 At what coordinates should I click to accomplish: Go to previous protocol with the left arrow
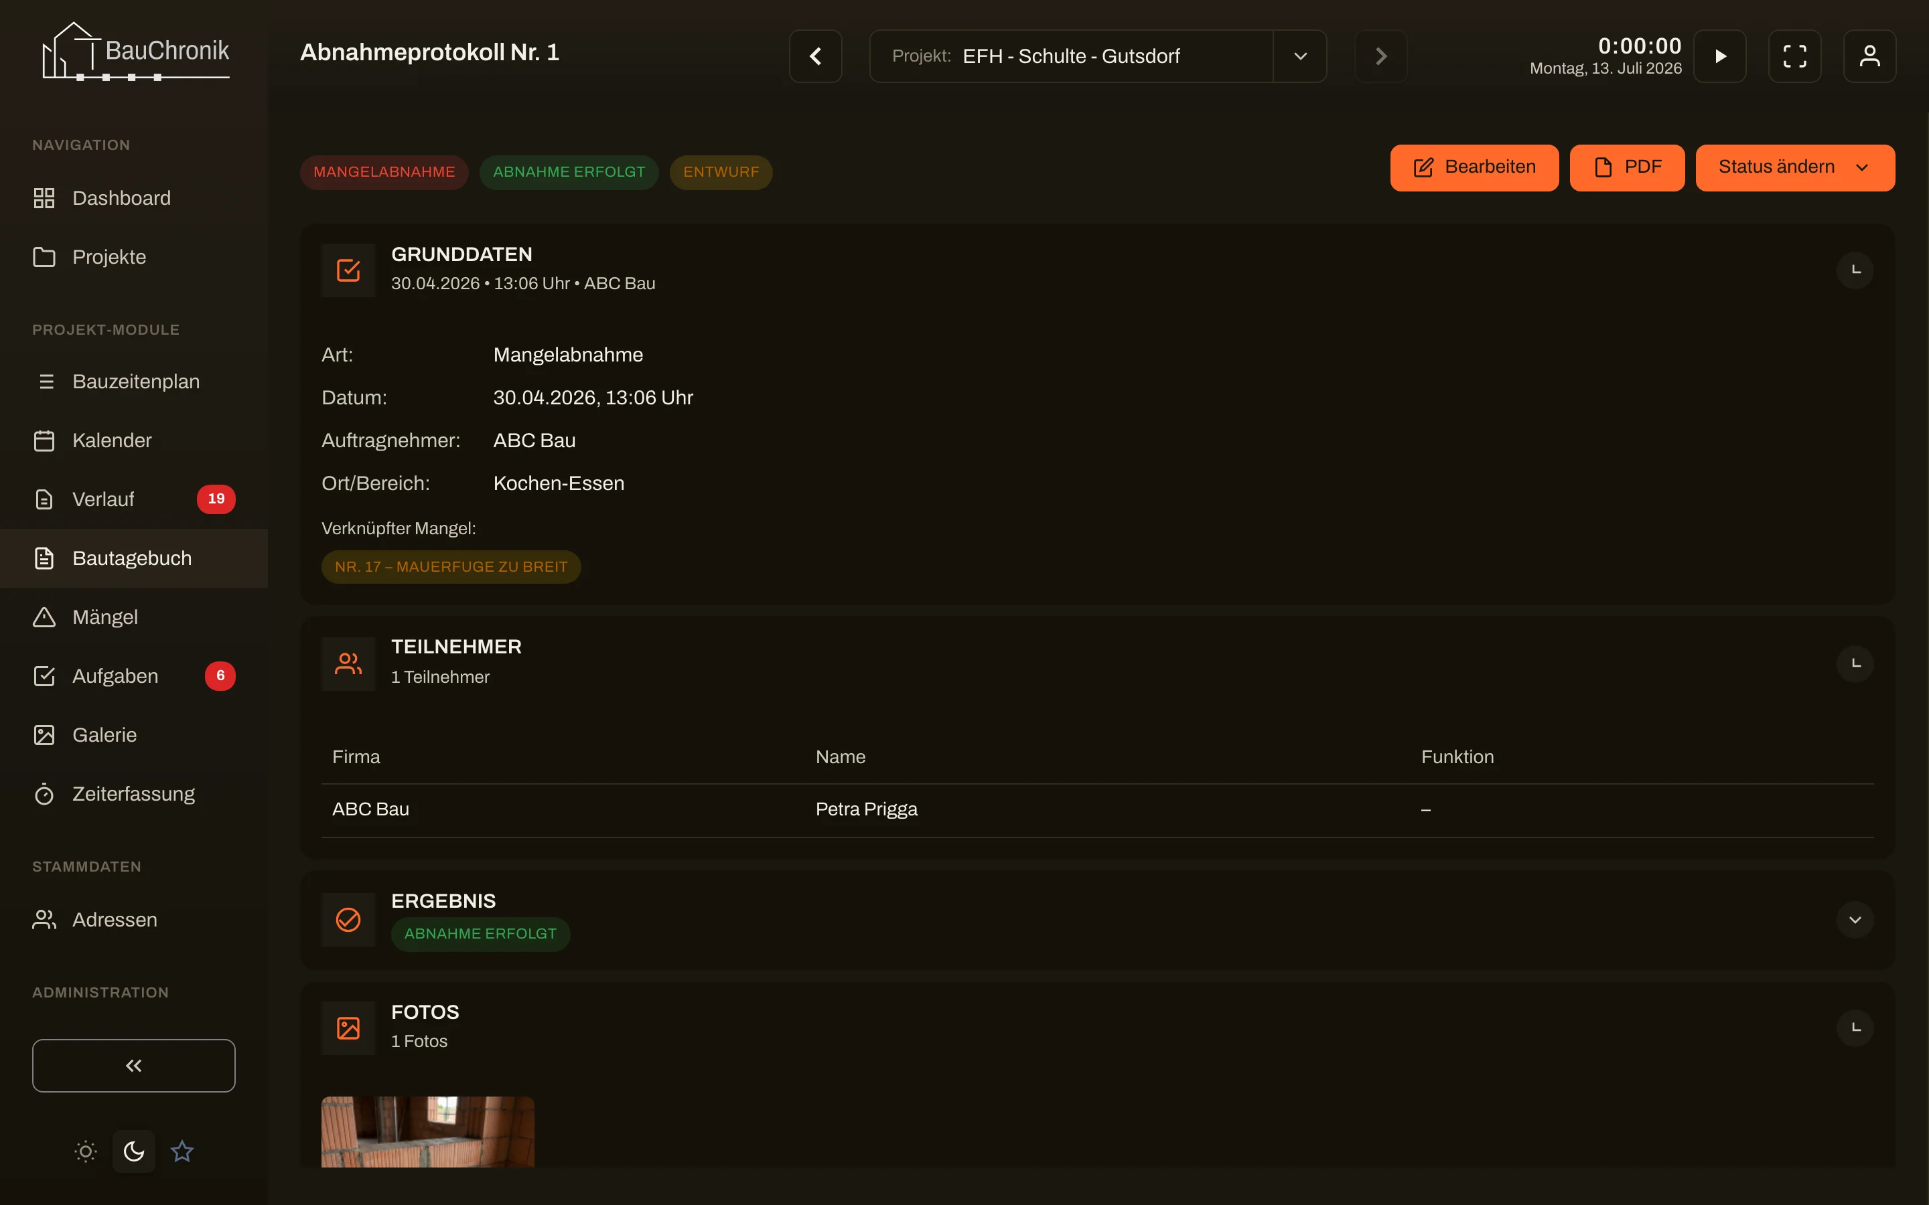(x=815, y=56)
